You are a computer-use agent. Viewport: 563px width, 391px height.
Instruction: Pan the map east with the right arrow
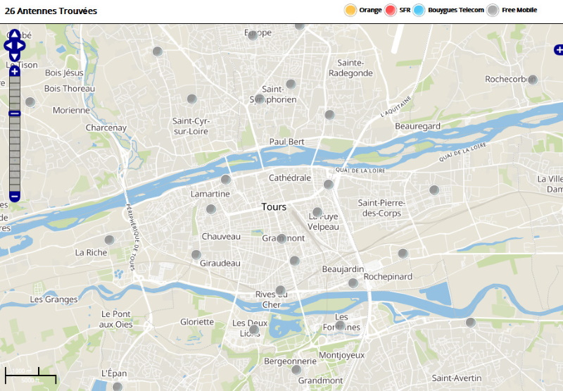(22, 46)
